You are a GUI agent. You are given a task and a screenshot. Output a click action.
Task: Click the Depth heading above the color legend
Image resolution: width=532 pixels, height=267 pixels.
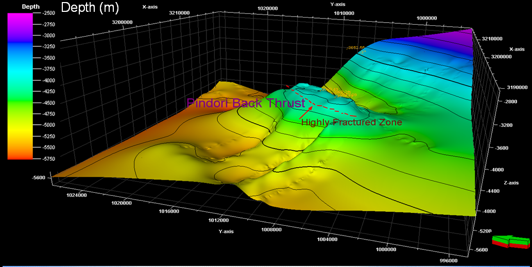tap(20, 7)
